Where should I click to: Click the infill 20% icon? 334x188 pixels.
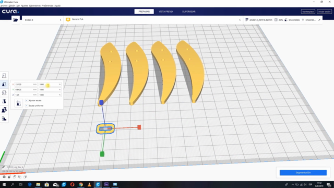276,20
